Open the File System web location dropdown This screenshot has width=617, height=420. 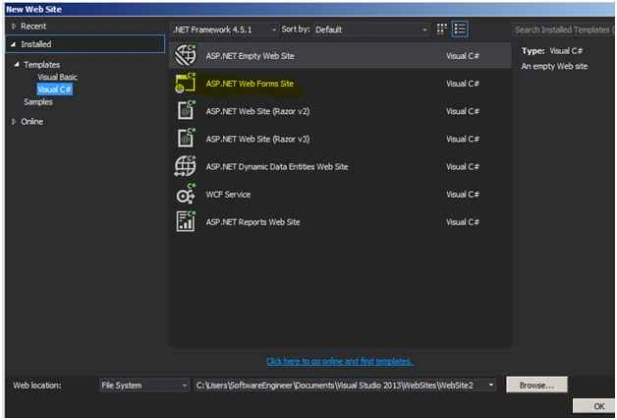pos(143,386)
